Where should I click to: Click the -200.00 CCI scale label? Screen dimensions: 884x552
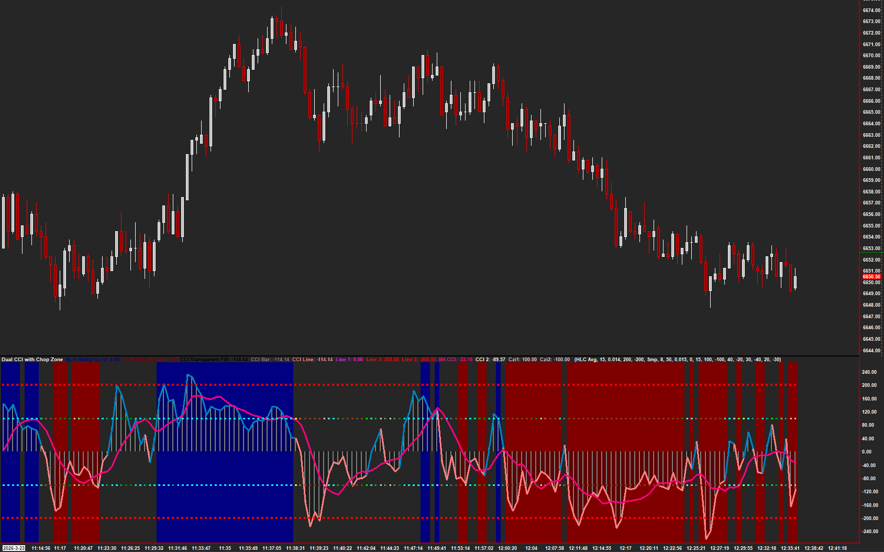click(870, 518)
